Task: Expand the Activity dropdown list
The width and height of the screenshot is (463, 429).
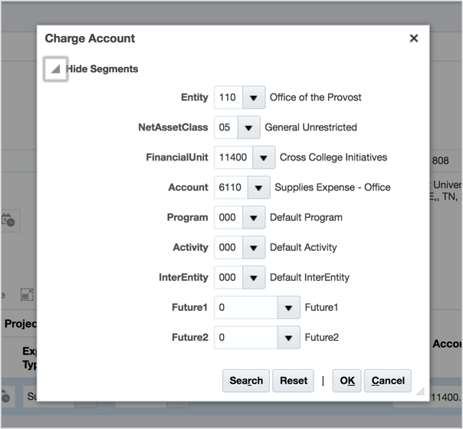Action: pyautogui.click(x=254, y=247)
